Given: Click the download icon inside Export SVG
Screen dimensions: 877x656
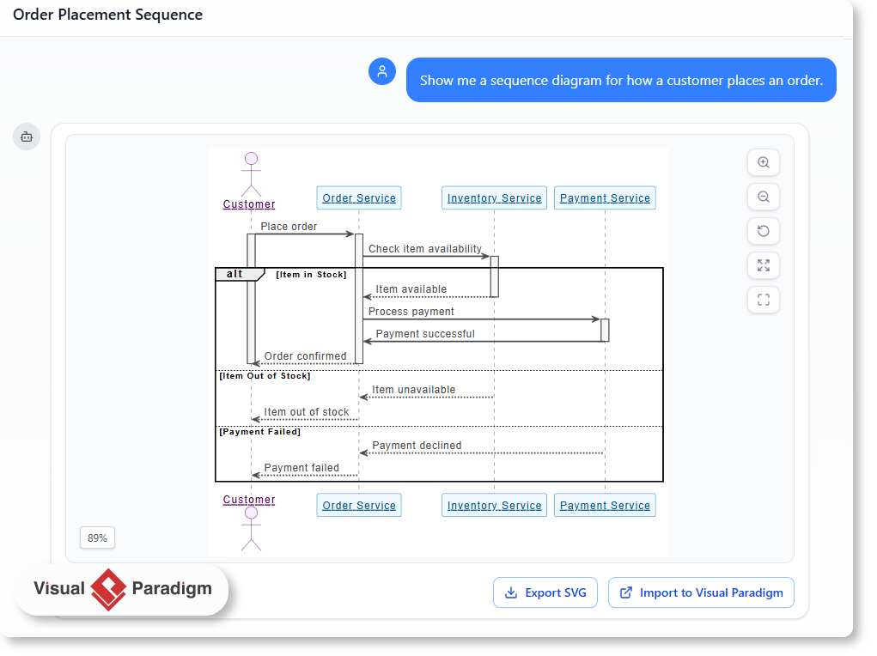Looking at the screenshot, I should click(513, 592).
